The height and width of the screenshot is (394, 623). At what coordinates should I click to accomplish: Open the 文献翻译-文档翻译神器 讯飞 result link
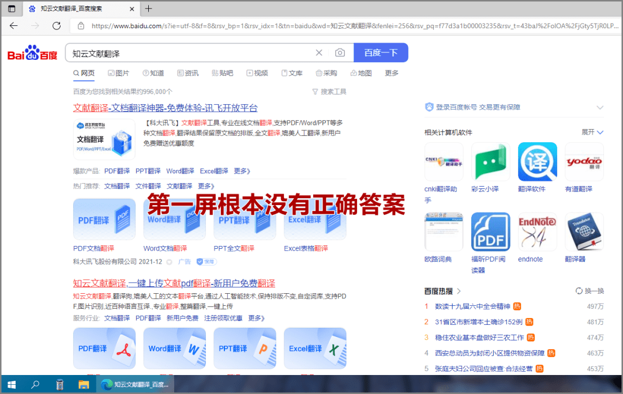click(x=166, y=108)
